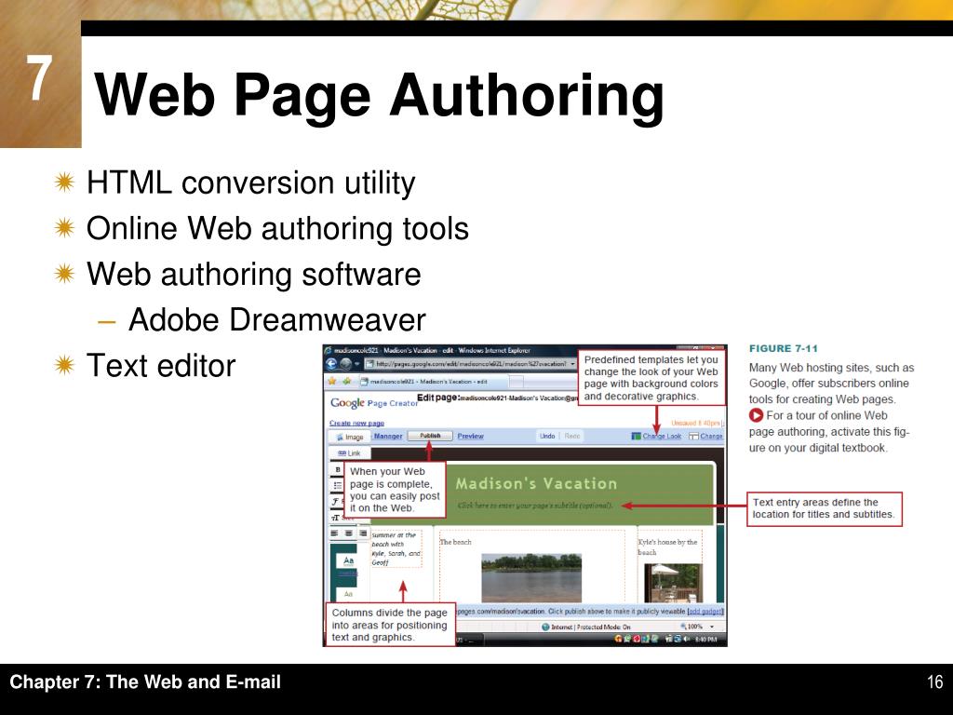Select the Madison's Vacation - edit browser tab
The height and width of the screenshot is (715, 953).
(432, 382)
